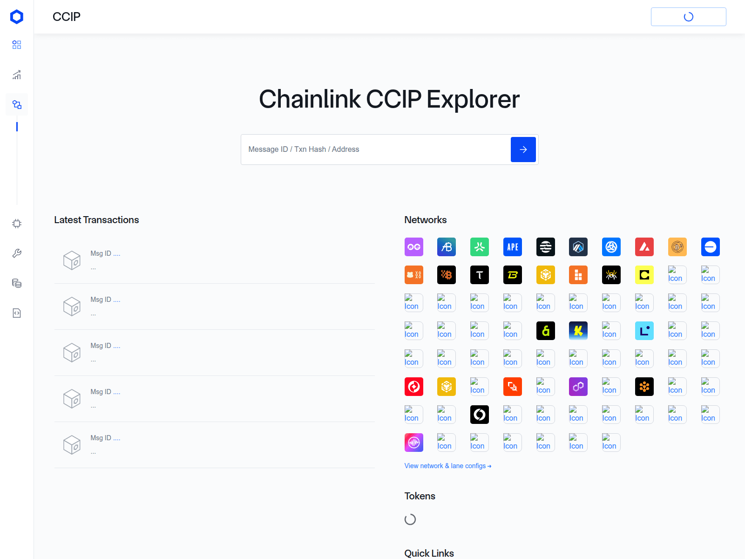Select the black network icon with white T

pos(480,275)
